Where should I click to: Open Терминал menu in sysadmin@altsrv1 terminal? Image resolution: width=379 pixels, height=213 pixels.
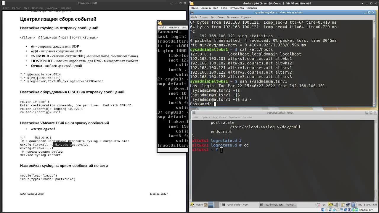[232, 17]
